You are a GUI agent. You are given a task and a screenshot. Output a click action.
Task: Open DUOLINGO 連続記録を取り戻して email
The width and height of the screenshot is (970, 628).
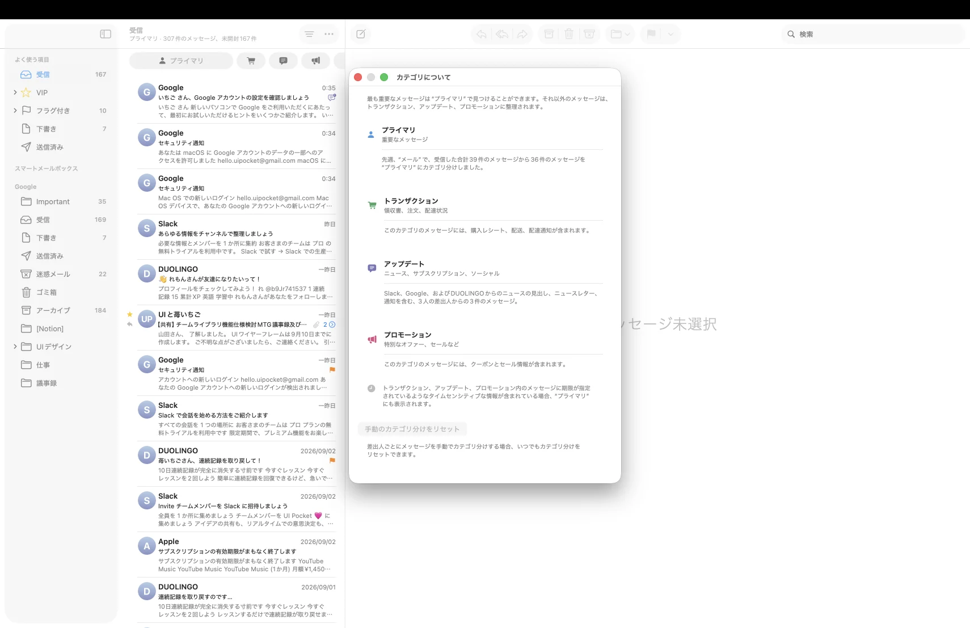coord(236,464)
